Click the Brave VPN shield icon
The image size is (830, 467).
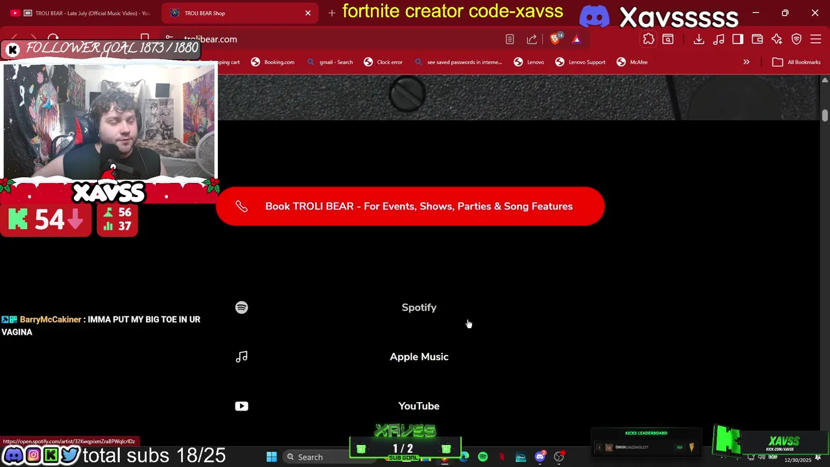[x=796, y=40]
